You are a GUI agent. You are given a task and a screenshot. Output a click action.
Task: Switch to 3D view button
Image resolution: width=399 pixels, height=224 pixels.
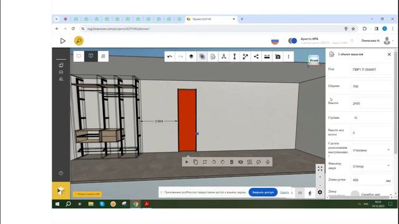(300, 193)
